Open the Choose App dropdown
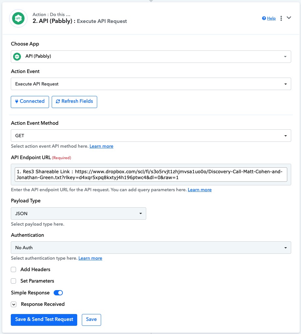 coord(151,57)
